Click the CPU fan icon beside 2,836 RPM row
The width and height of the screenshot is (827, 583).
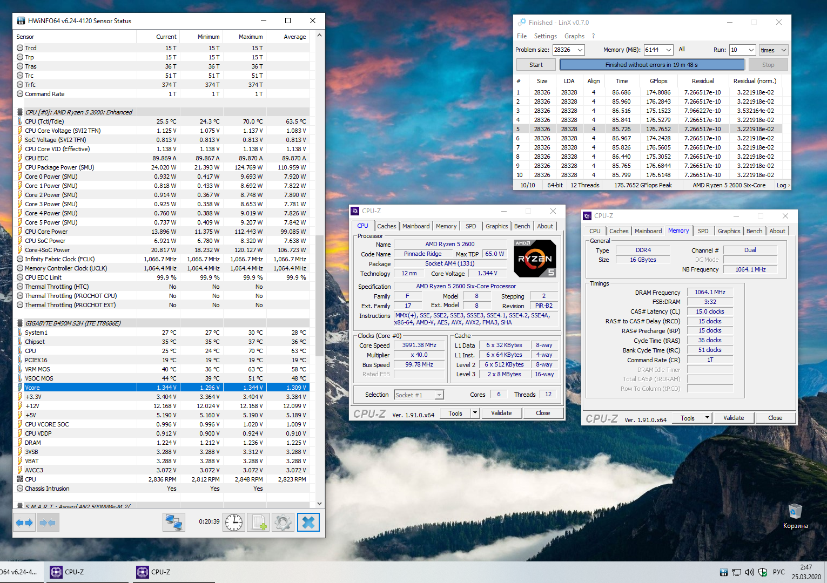coord(20,479)
